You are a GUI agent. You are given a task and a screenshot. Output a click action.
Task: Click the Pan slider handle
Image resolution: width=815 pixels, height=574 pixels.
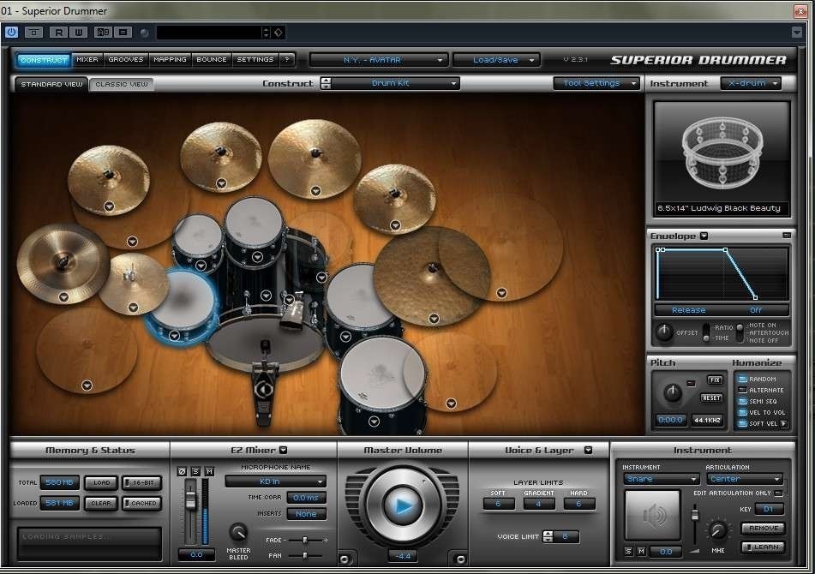point(305,556)
